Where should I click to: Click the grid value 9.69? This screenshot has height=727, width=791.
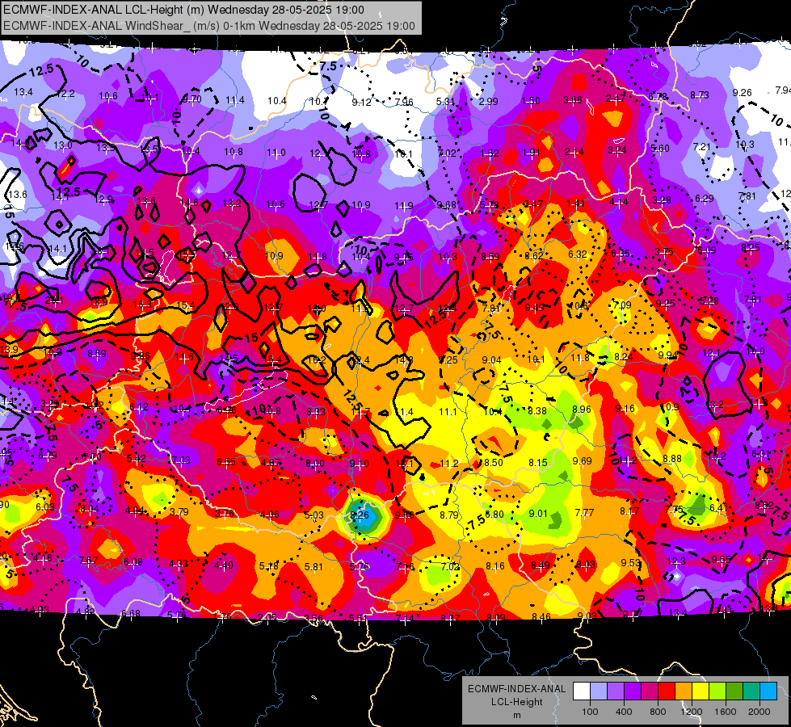583,460
